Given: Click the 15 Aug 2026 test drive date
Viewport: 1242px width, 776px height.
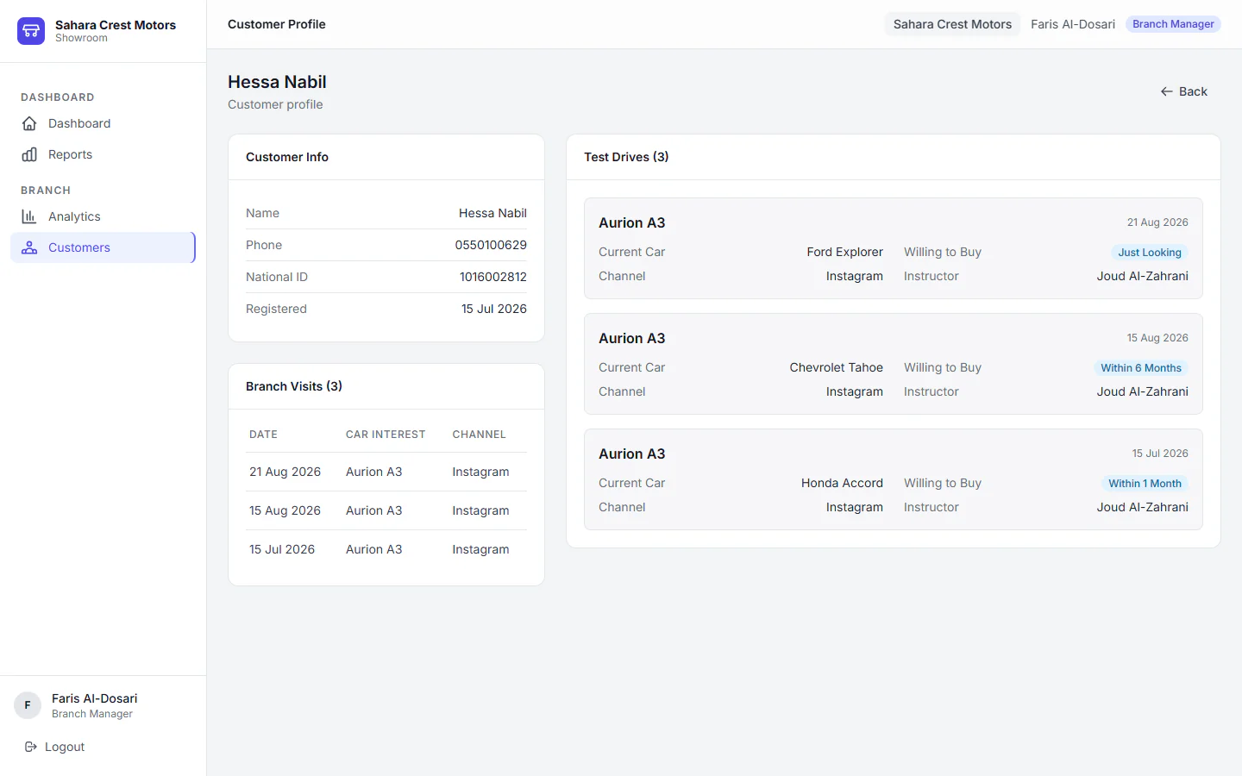Looking at the screenshot, I should tap(1157, 338).
